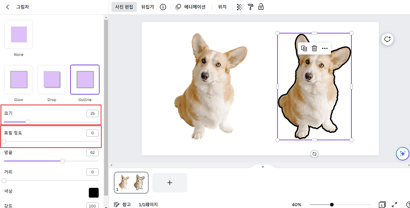
Task: Open the transparency checkerboard icon
Action: coord(240,7)
